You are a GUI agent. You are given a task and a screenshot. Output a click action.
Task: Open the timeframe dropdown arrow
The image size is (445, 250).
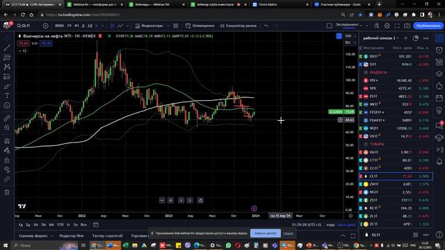point(103,26)
